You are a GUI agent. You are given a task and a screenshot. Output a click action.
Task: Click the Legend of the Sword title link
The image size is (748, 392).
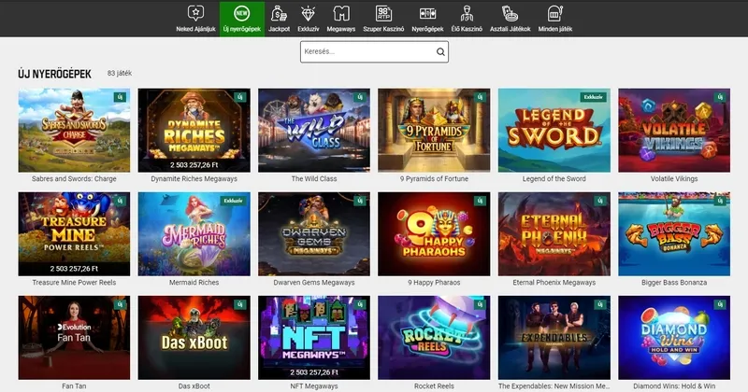(x=554, y=178)
